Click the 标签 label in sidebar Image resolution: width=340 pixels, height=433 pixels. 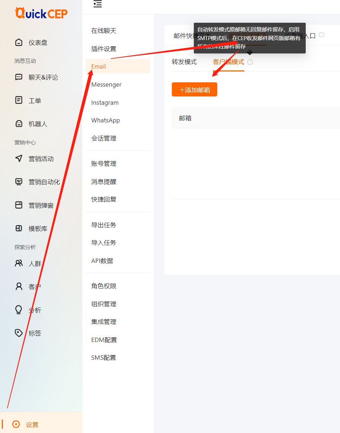pos(35,333)
